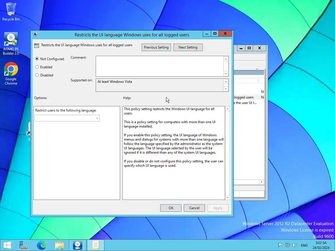Click the Apply button

point(218,208)
